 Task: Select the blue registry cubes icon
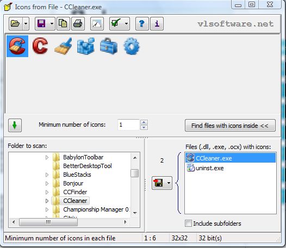click(86, 46)
